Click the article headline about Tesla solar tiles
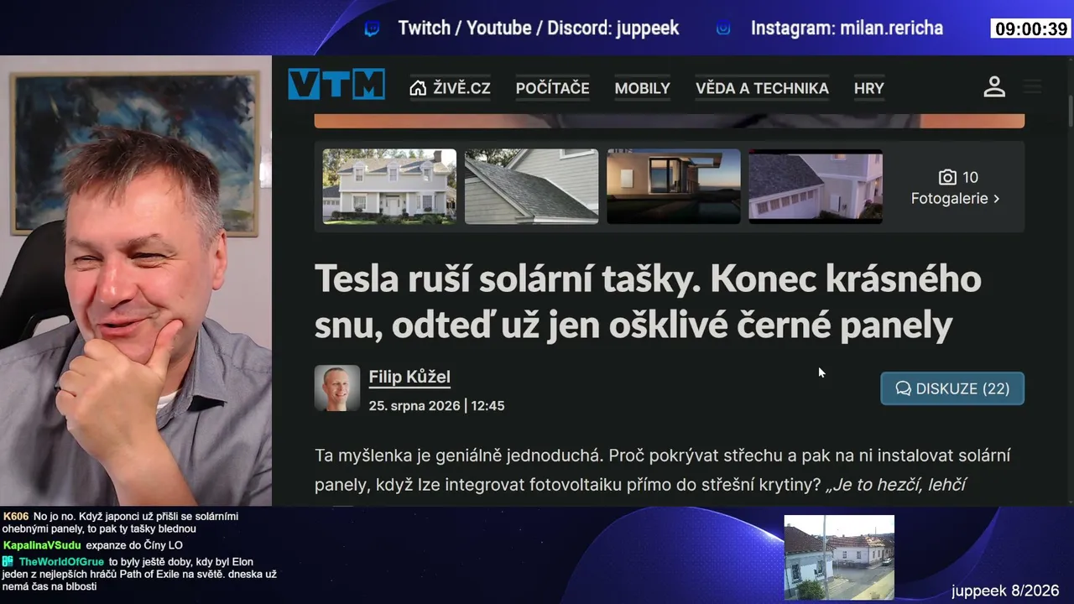Image resolution: width=1074 pixels, height=604 pixels. click(648, 302)
